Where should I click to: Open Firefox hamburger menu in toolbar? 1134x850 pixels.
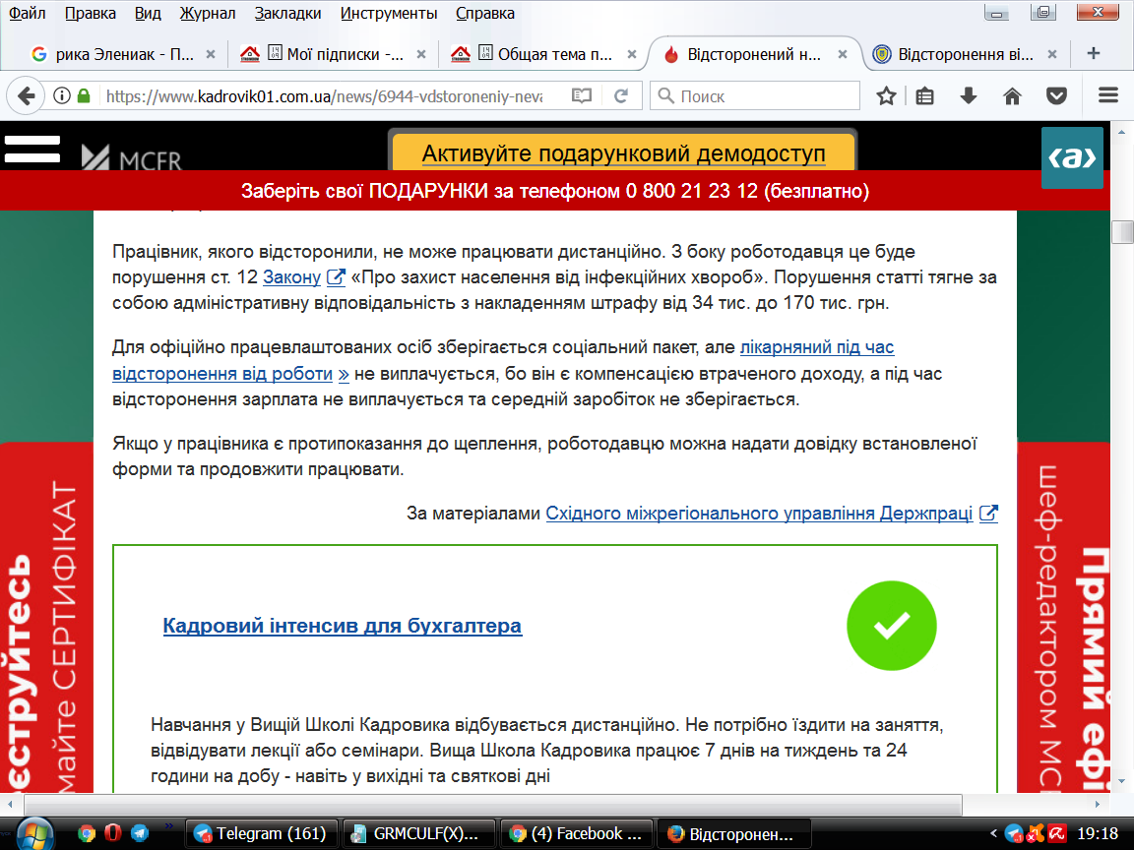click(x=1108, y=95)
